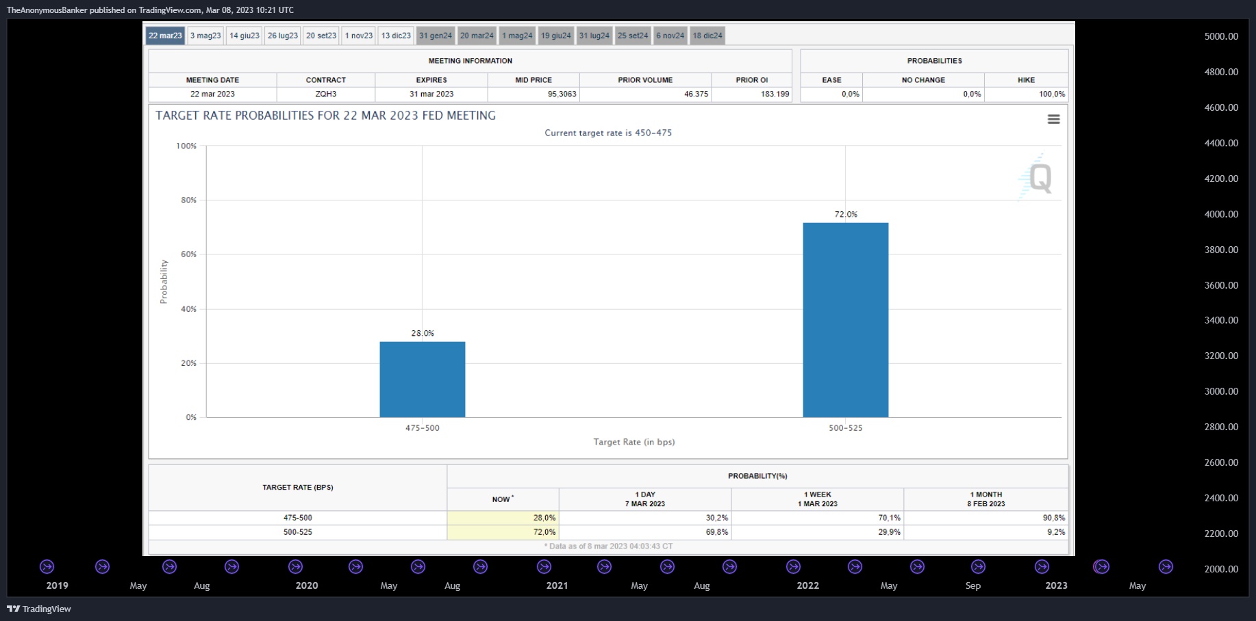Open the 14 giu23 meeting tab

click(x=244, y=36)
